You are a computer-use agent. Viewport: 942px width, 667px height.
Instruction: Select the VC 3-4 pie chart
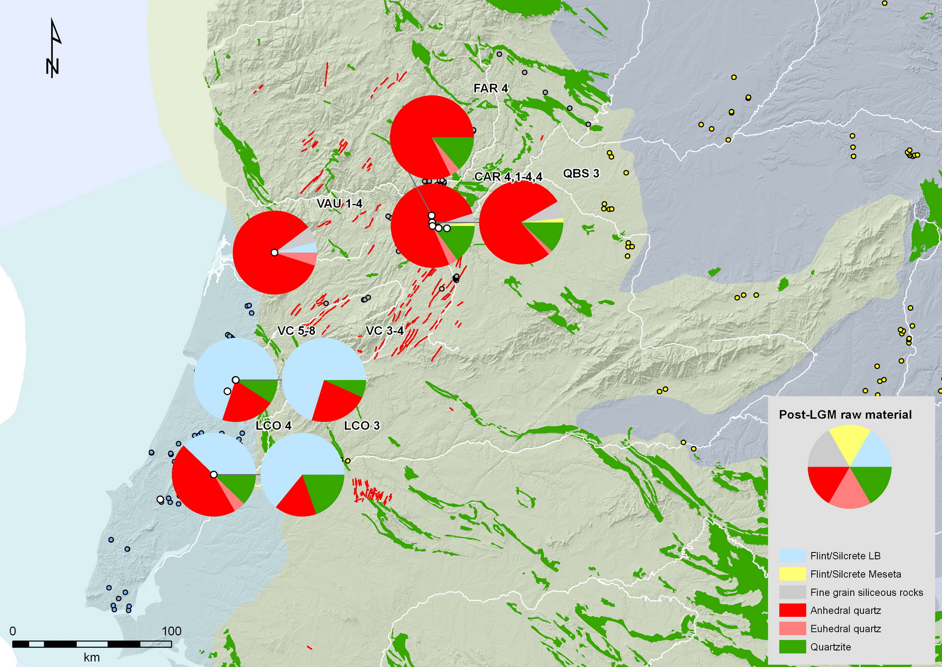point(324,380)
